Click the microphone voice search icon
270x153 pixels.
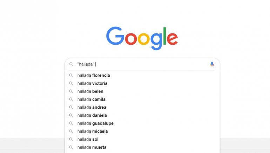(x=212, y=64)
